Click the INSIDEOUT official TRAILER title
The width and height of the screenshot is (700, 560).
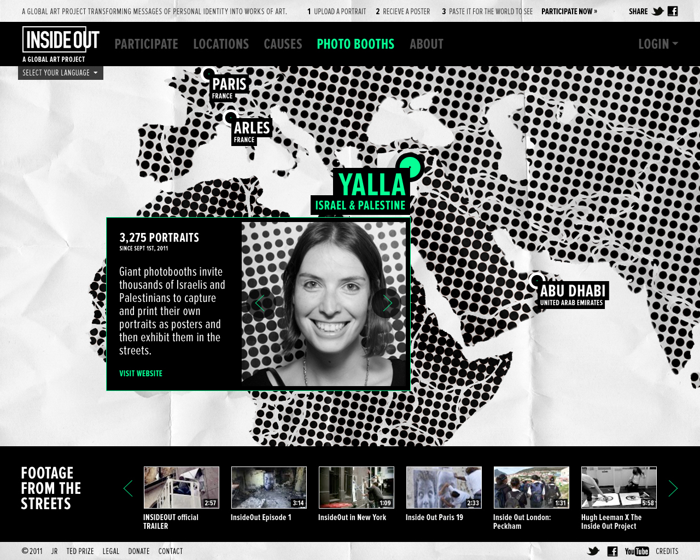point(171,522)
